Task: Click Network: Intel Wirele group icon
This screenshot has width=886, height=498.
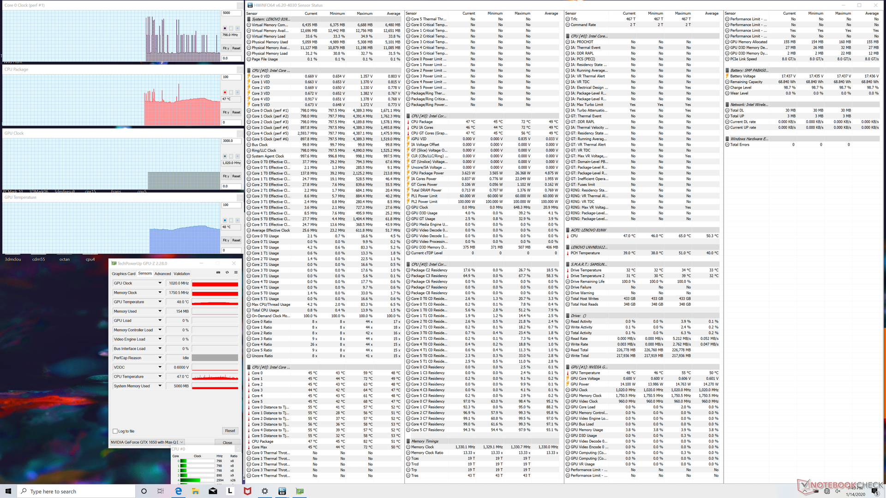Action: [x=727, y=105]
